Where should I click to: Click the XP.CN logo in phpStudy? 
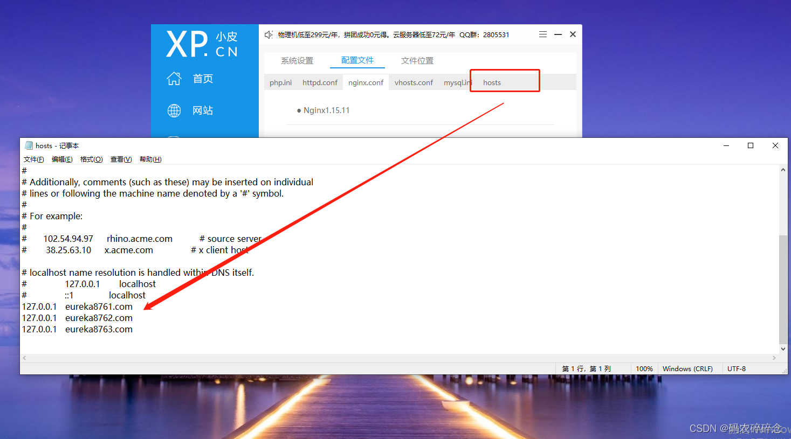[x=202, y=44]
